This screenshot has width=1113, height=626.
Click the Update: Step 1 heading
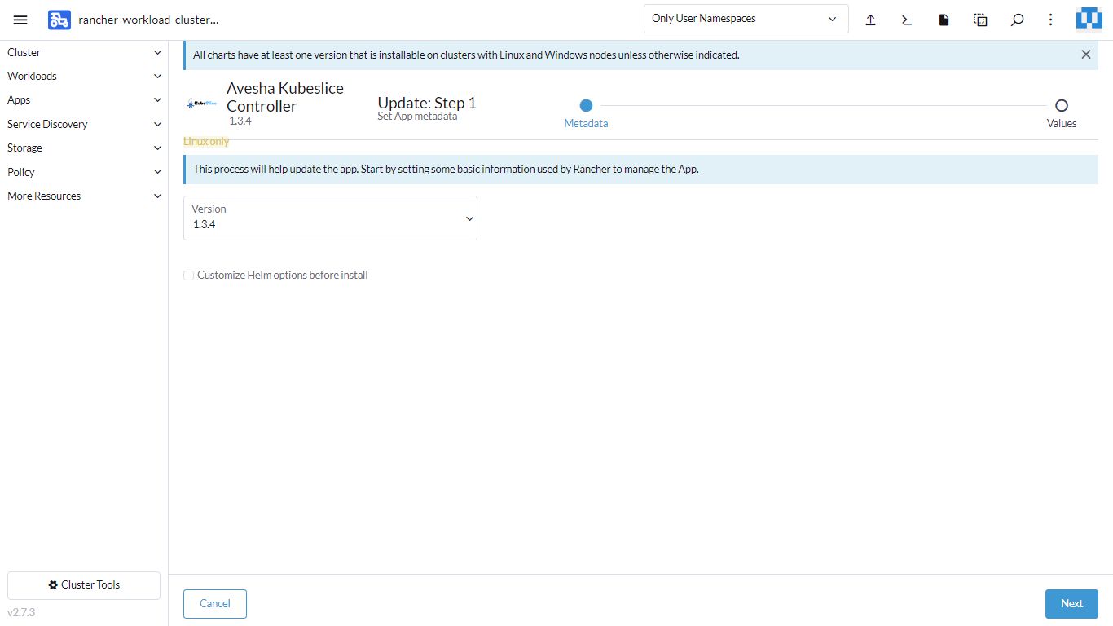point(427,103)
